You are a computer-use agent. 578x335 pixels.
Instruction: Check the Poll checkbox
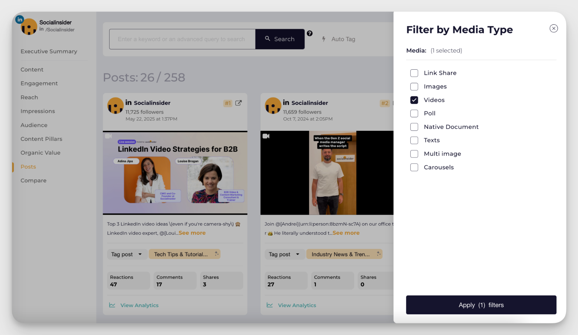coord(414,113)
